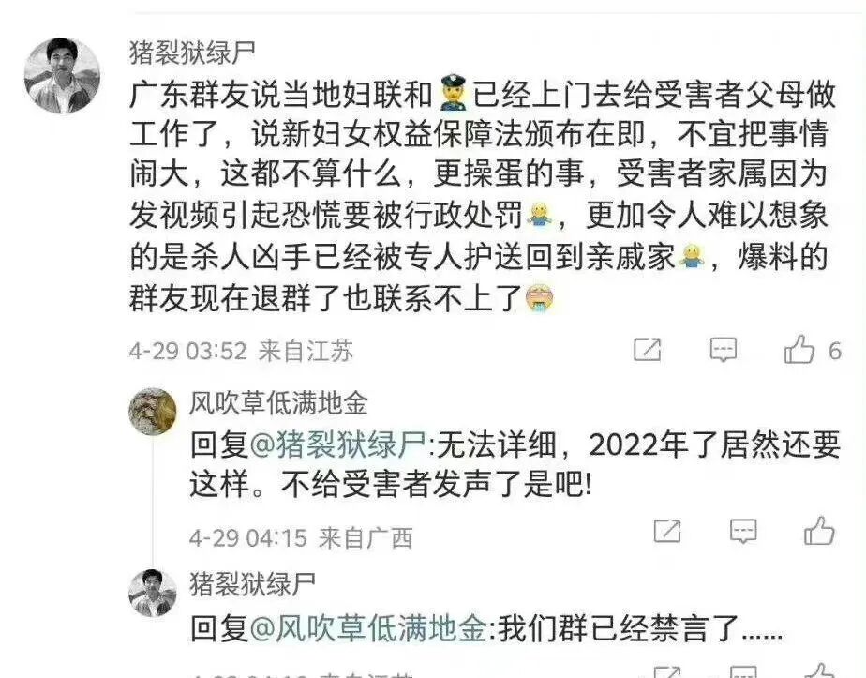The height and width of the screenshot is (678, 866).
Task: Open the small 猪裂狱绿尸 avatar in the replies
Action: (x=153, y=593)
